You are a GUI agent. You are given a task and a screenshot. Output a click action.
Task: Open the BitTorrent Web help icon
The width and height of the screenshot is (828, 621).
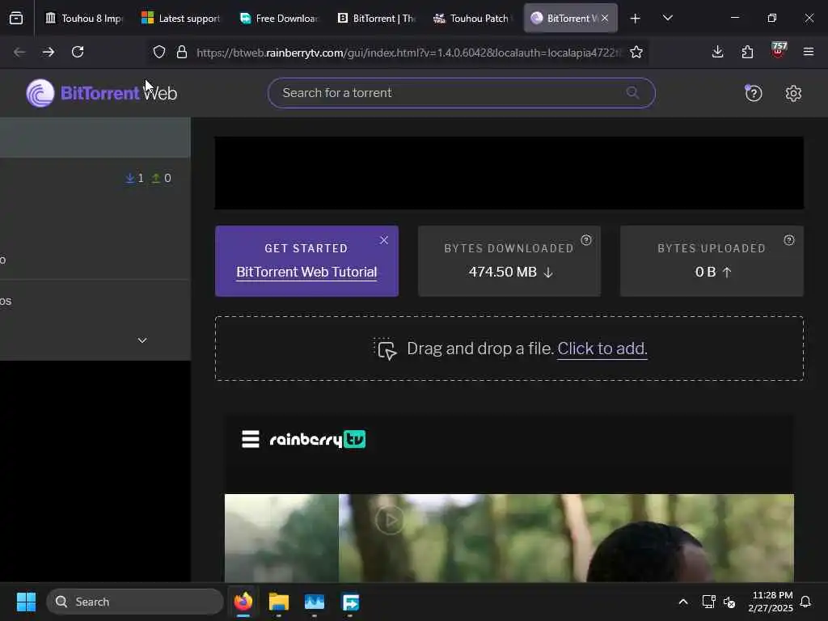click(x=753, y=94)
